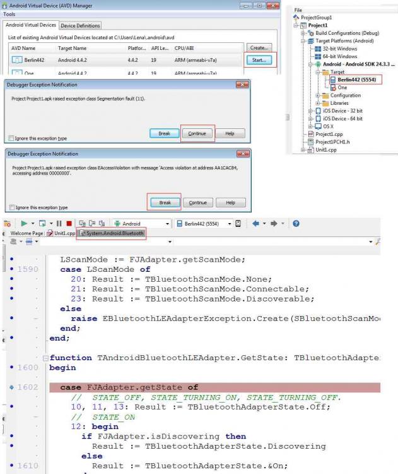Open the Android platform combo box
Screen dimensions: 398x474
pyautogui.click(x=141, y=223)
